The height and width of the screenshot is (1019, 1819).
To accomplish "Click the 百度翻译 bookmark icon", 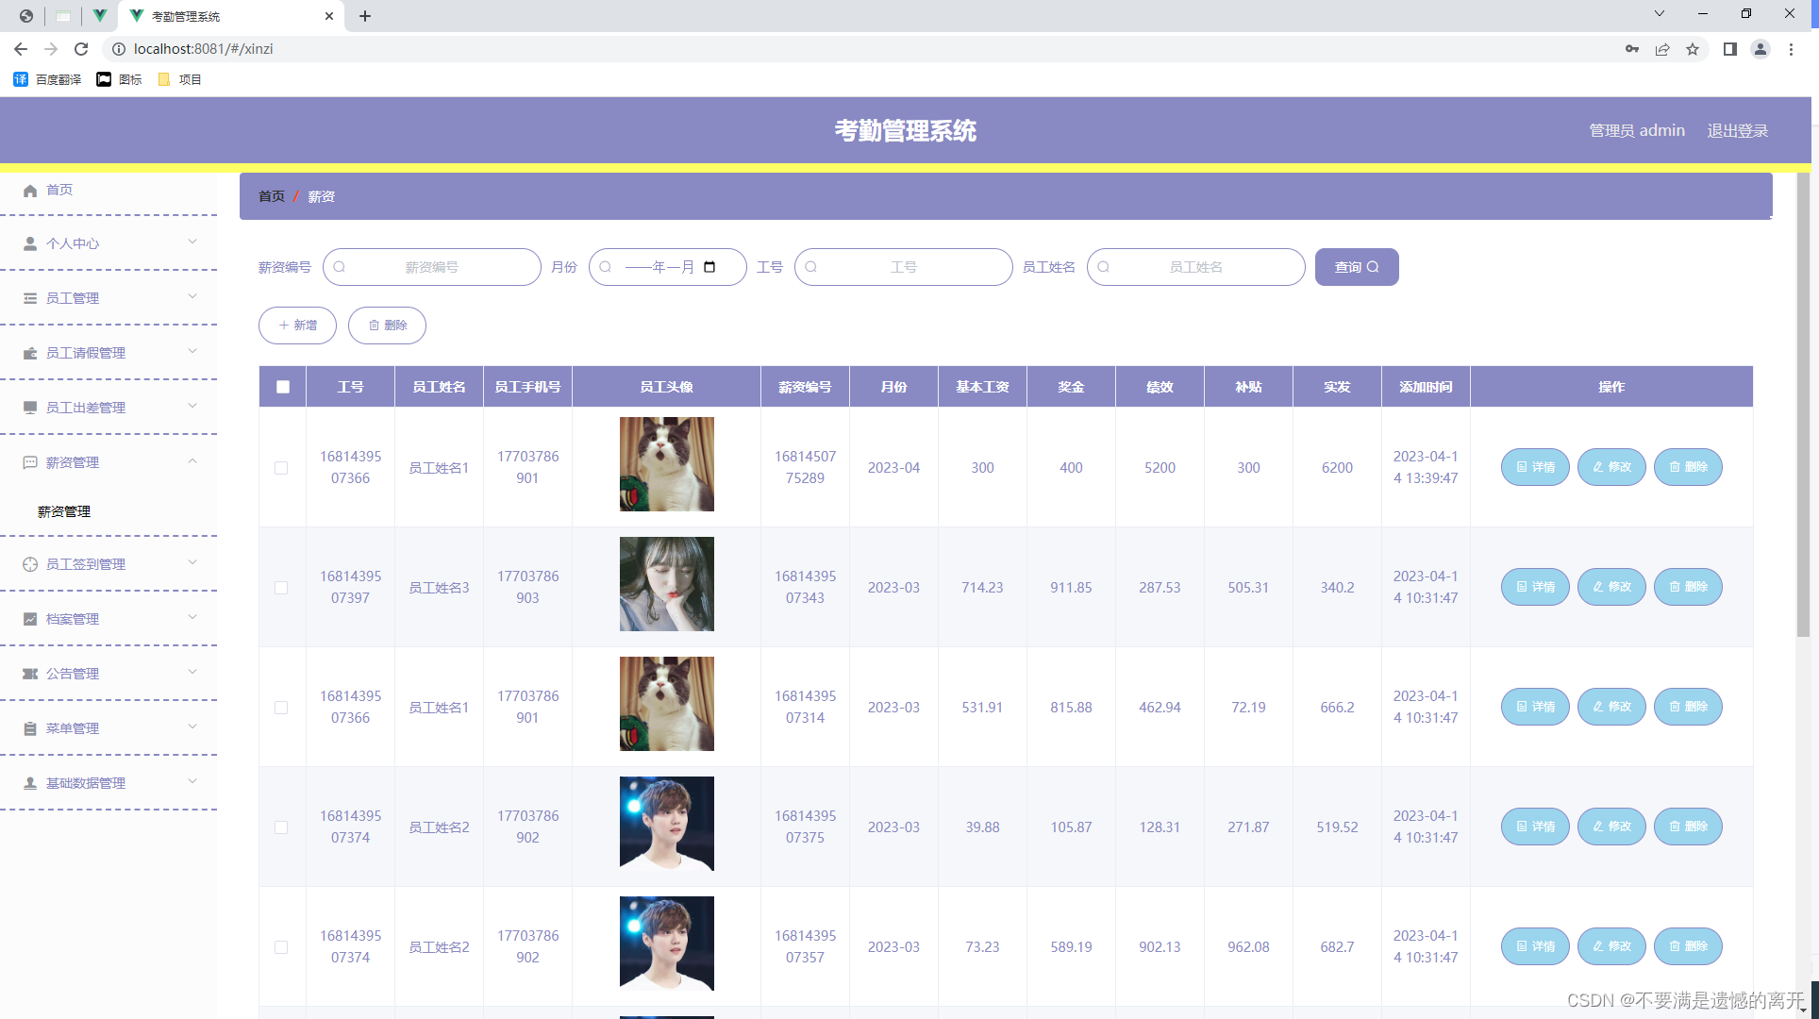I will [x=21, y=79].
